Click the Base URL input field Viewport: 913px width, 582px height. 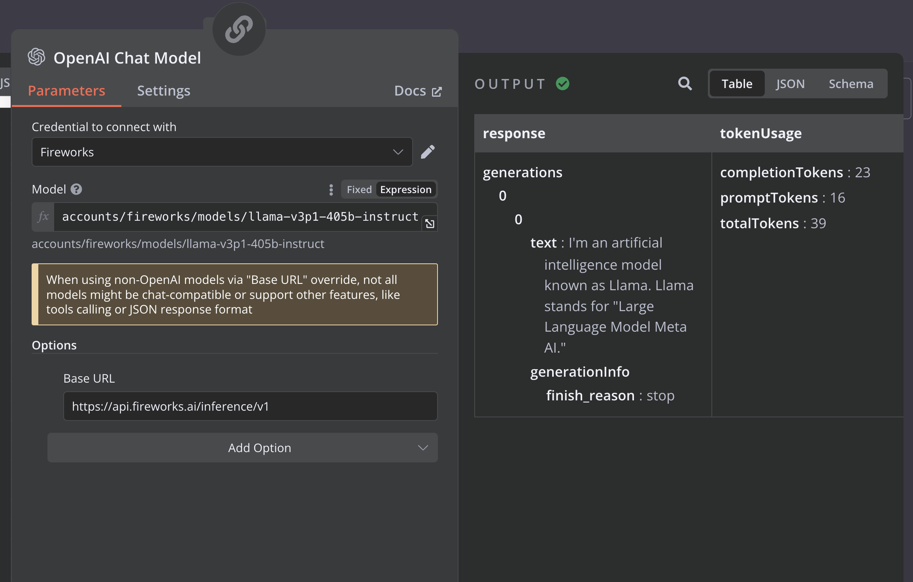point(250,406)
